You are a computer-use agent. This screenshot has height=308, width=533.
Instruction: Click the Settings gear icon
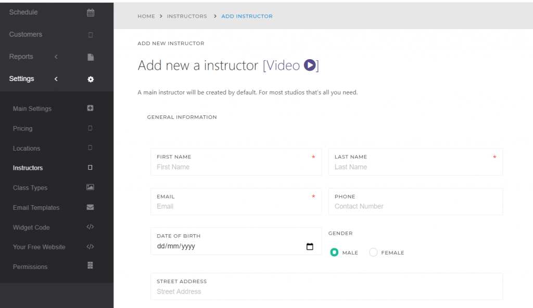(90, 79)
